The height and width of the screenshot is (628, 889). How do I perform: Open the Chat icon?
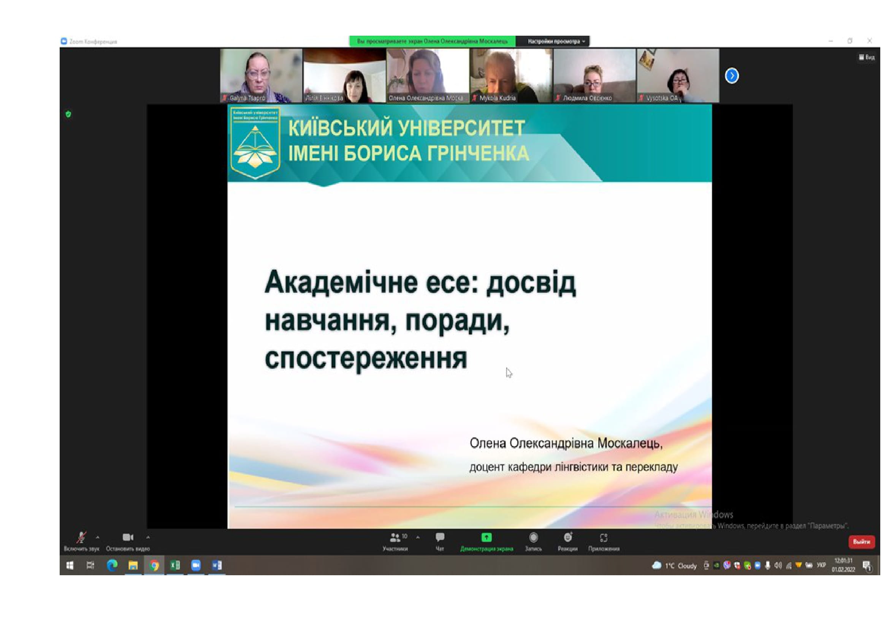[440, 538]
